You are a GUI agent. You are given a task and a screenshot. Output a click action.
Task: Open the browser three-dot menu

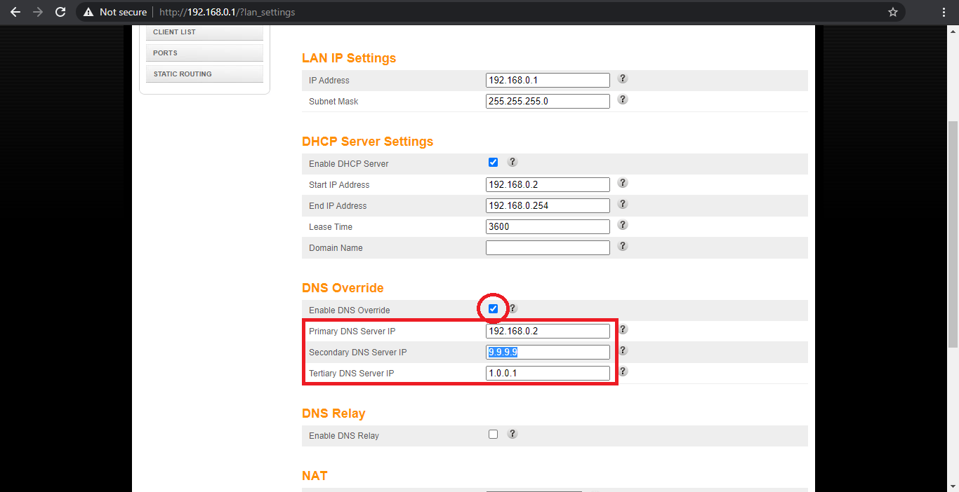[x=944, y=12]
